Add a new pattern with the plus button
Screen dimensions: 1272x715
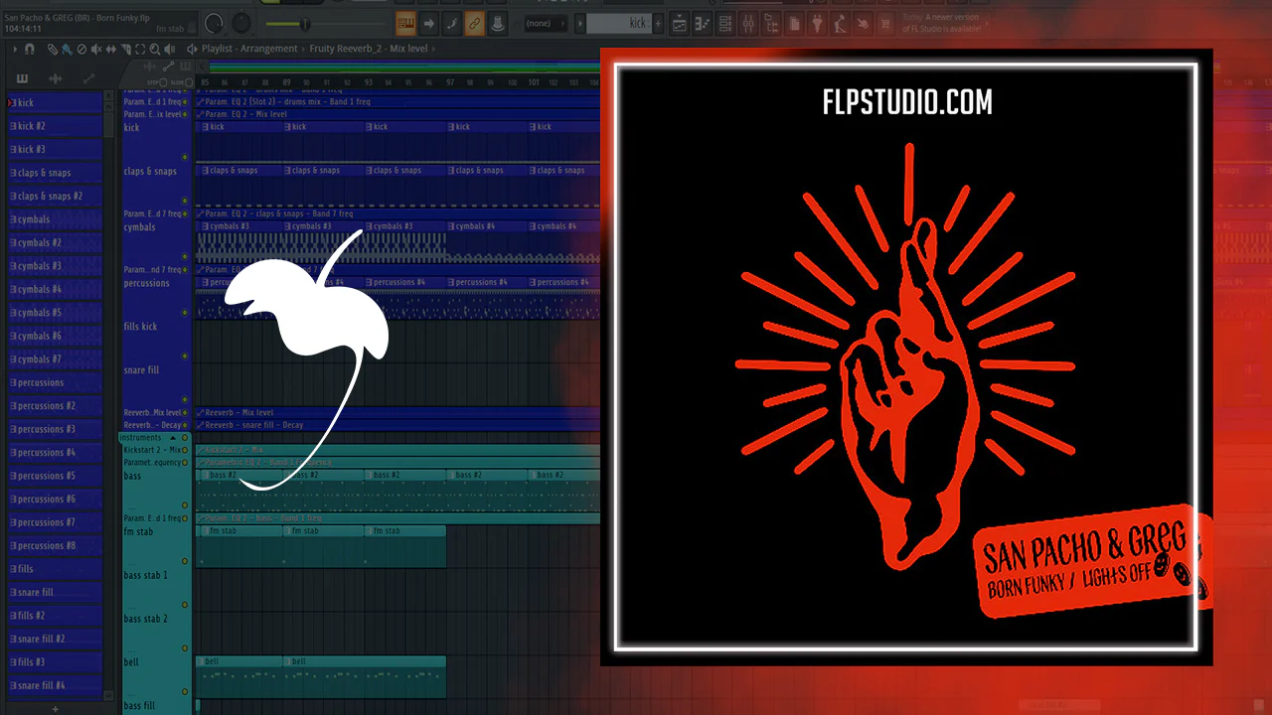coord(660,23)
